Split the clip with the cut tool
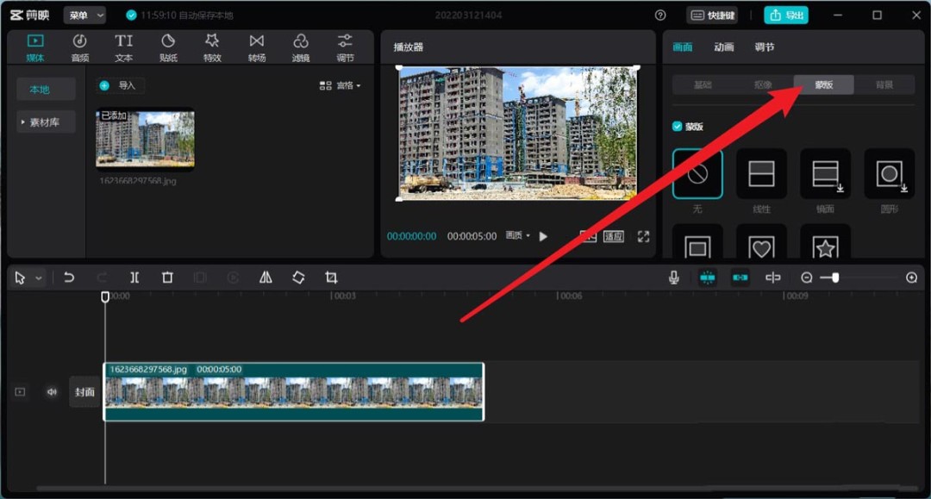 pyautogui.click(x=134, y=277)
